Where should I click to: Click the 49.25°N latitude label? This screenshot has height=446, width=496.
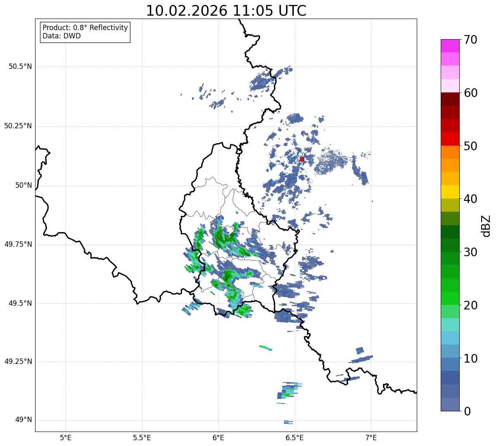pos(18,362)
